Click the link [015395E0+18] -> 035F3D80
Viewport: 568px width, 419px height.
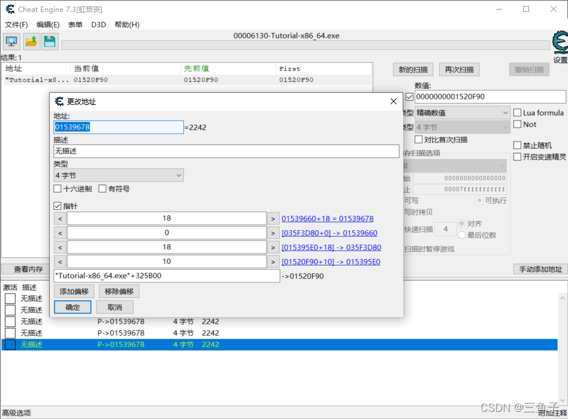[x=331, y=248]
